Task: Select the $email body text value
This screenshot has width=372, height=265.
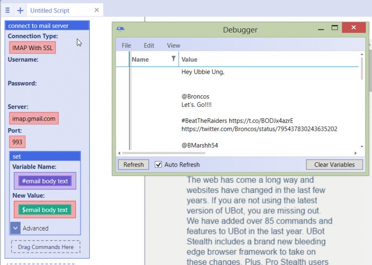Action: tap(45, 210)
